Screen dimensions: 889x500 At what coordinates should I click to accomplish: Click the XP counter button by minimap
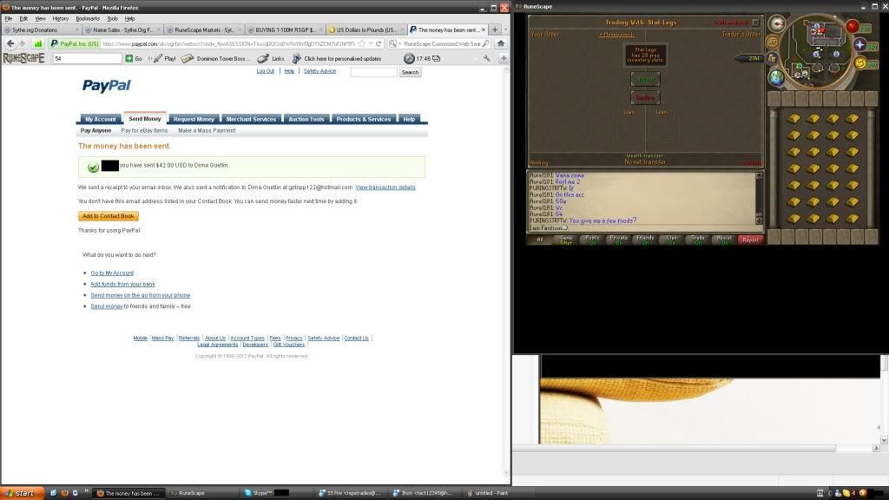772,42
